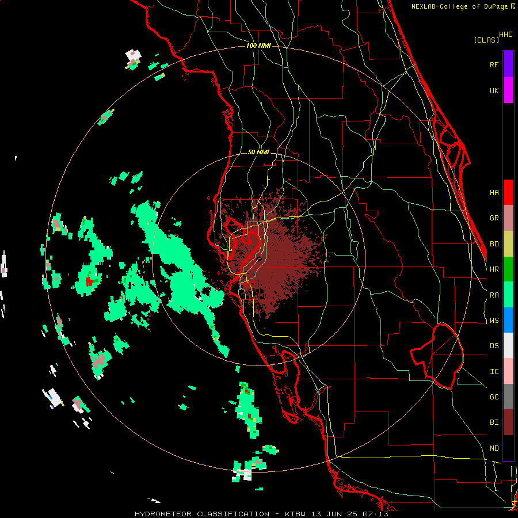Screen dimensions: 518x518
Task: Click the RF purple legend swatch
Action: click(508, 64)
